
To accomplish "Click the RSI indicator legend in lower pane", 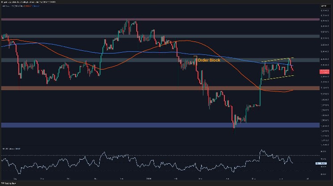I will pyautogui.click(x=11, y=148).
